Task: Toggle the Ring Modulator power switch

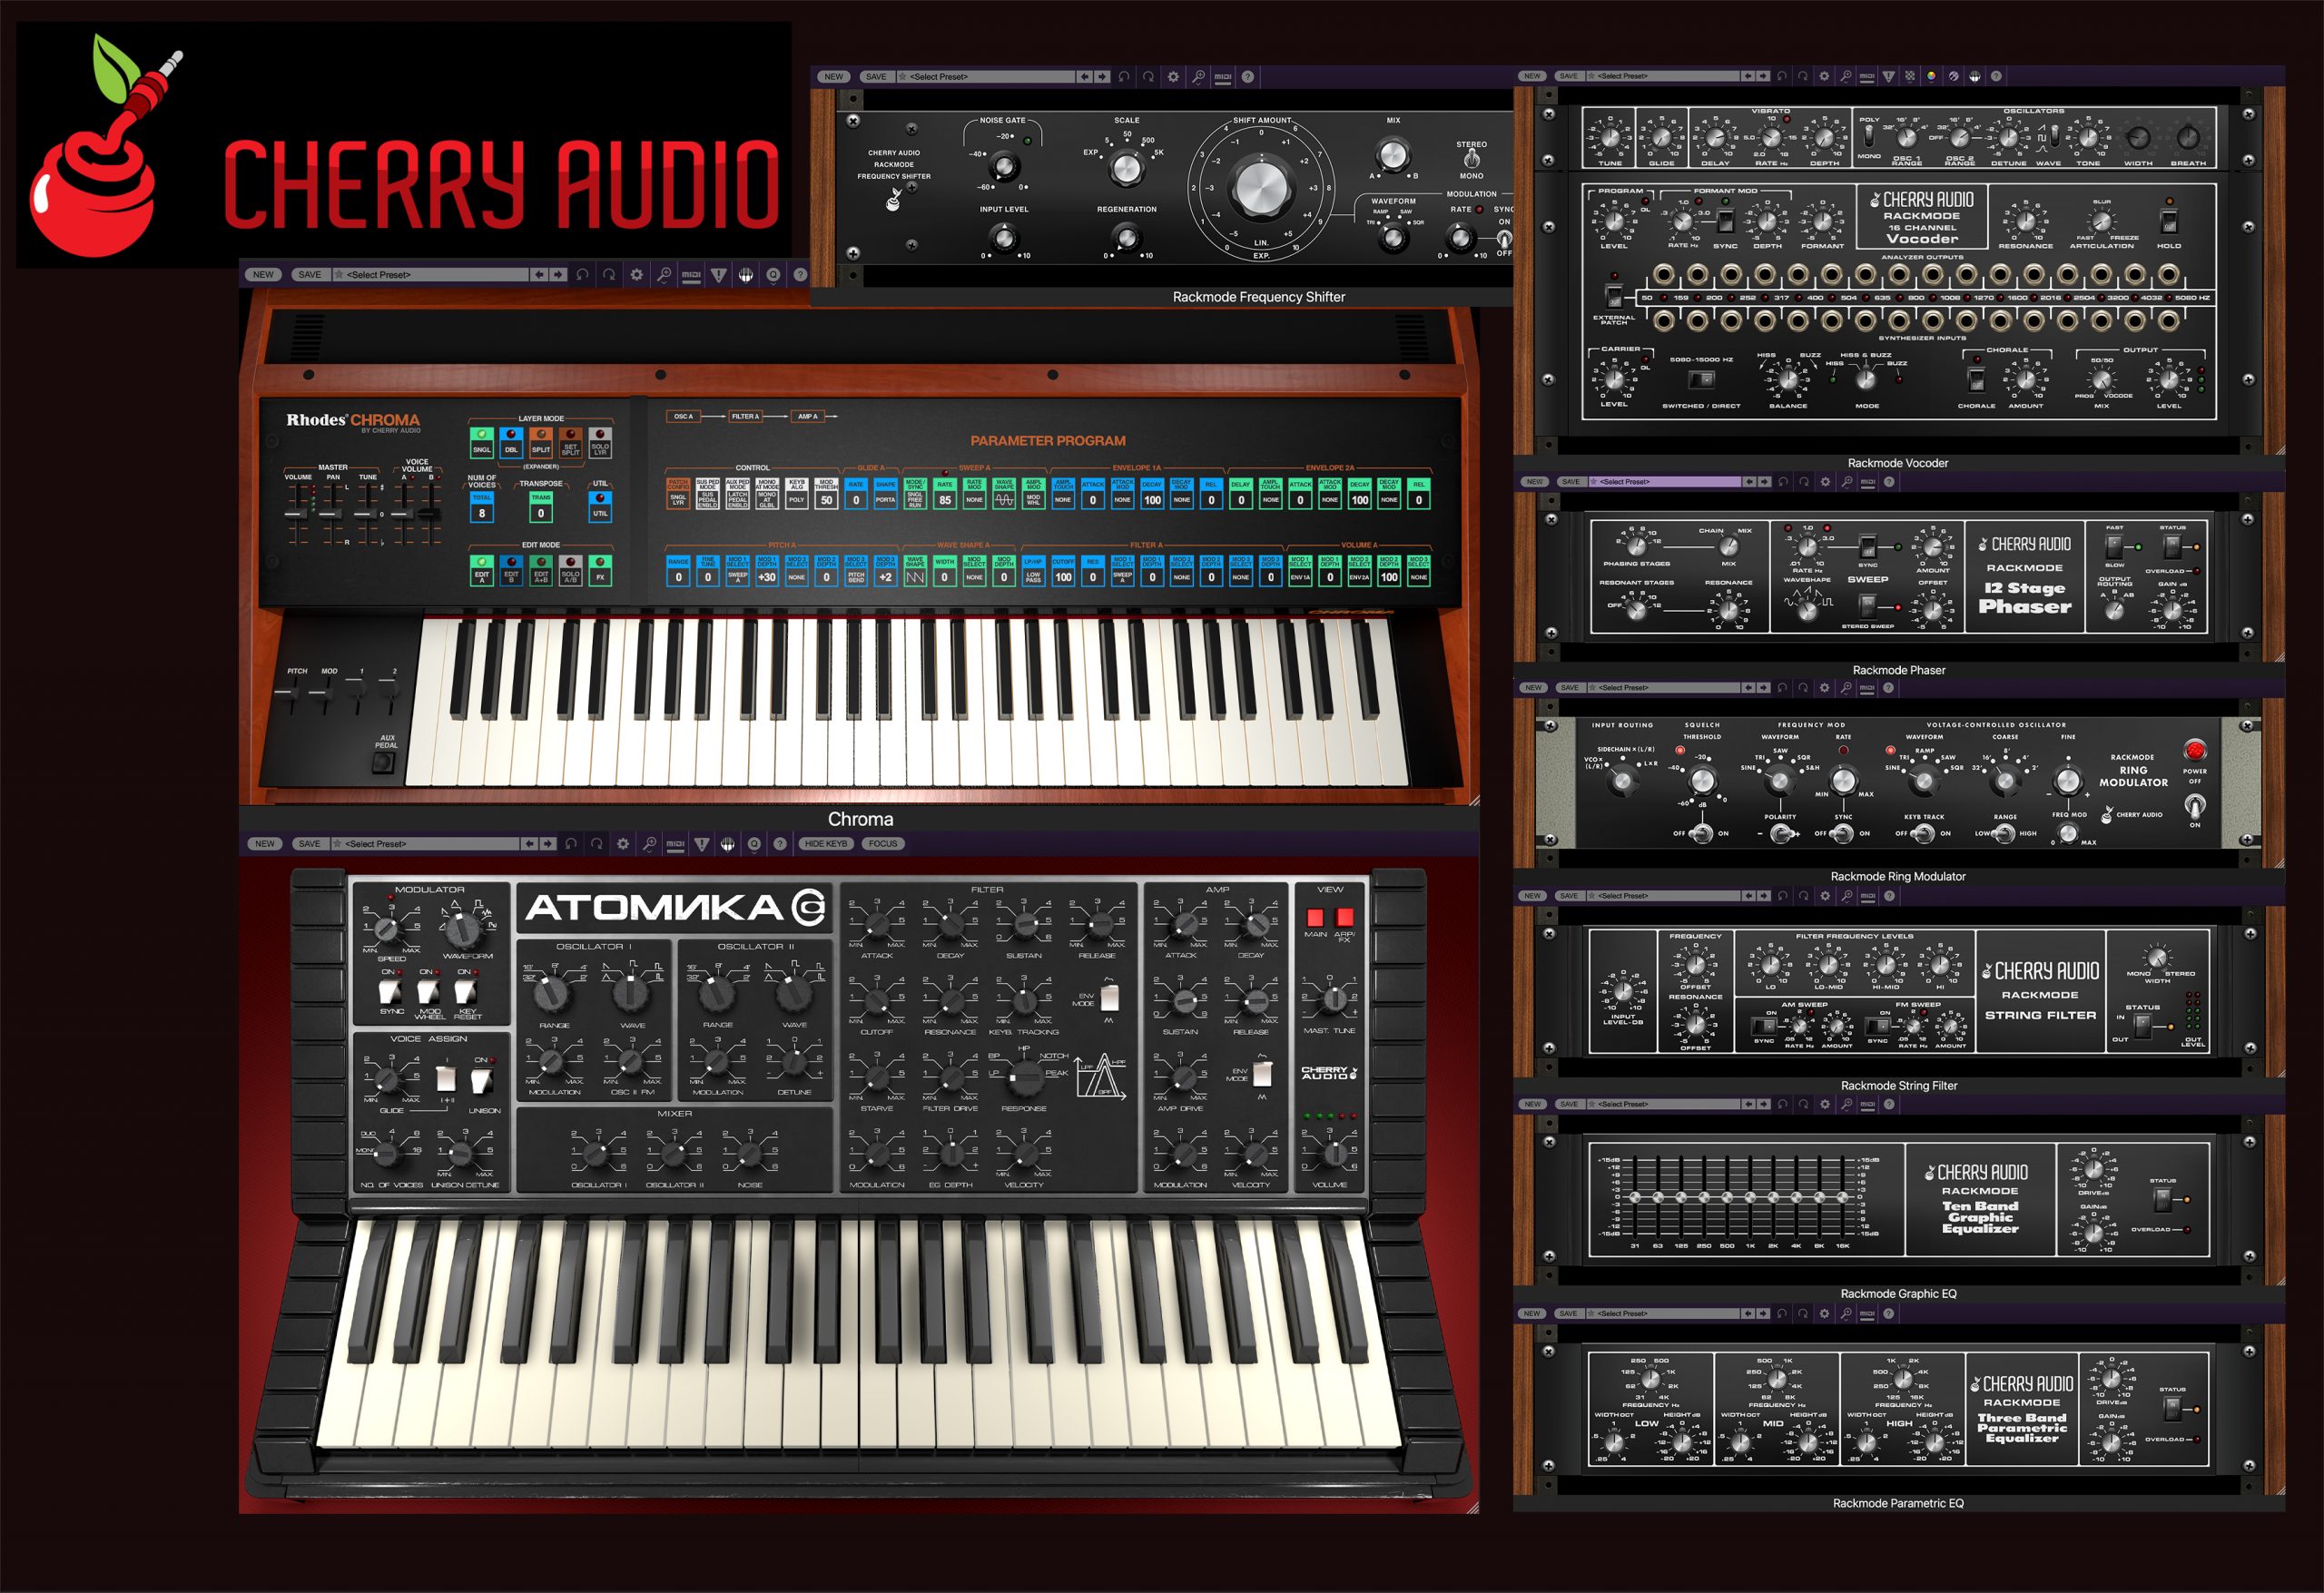Action: 2194,805
